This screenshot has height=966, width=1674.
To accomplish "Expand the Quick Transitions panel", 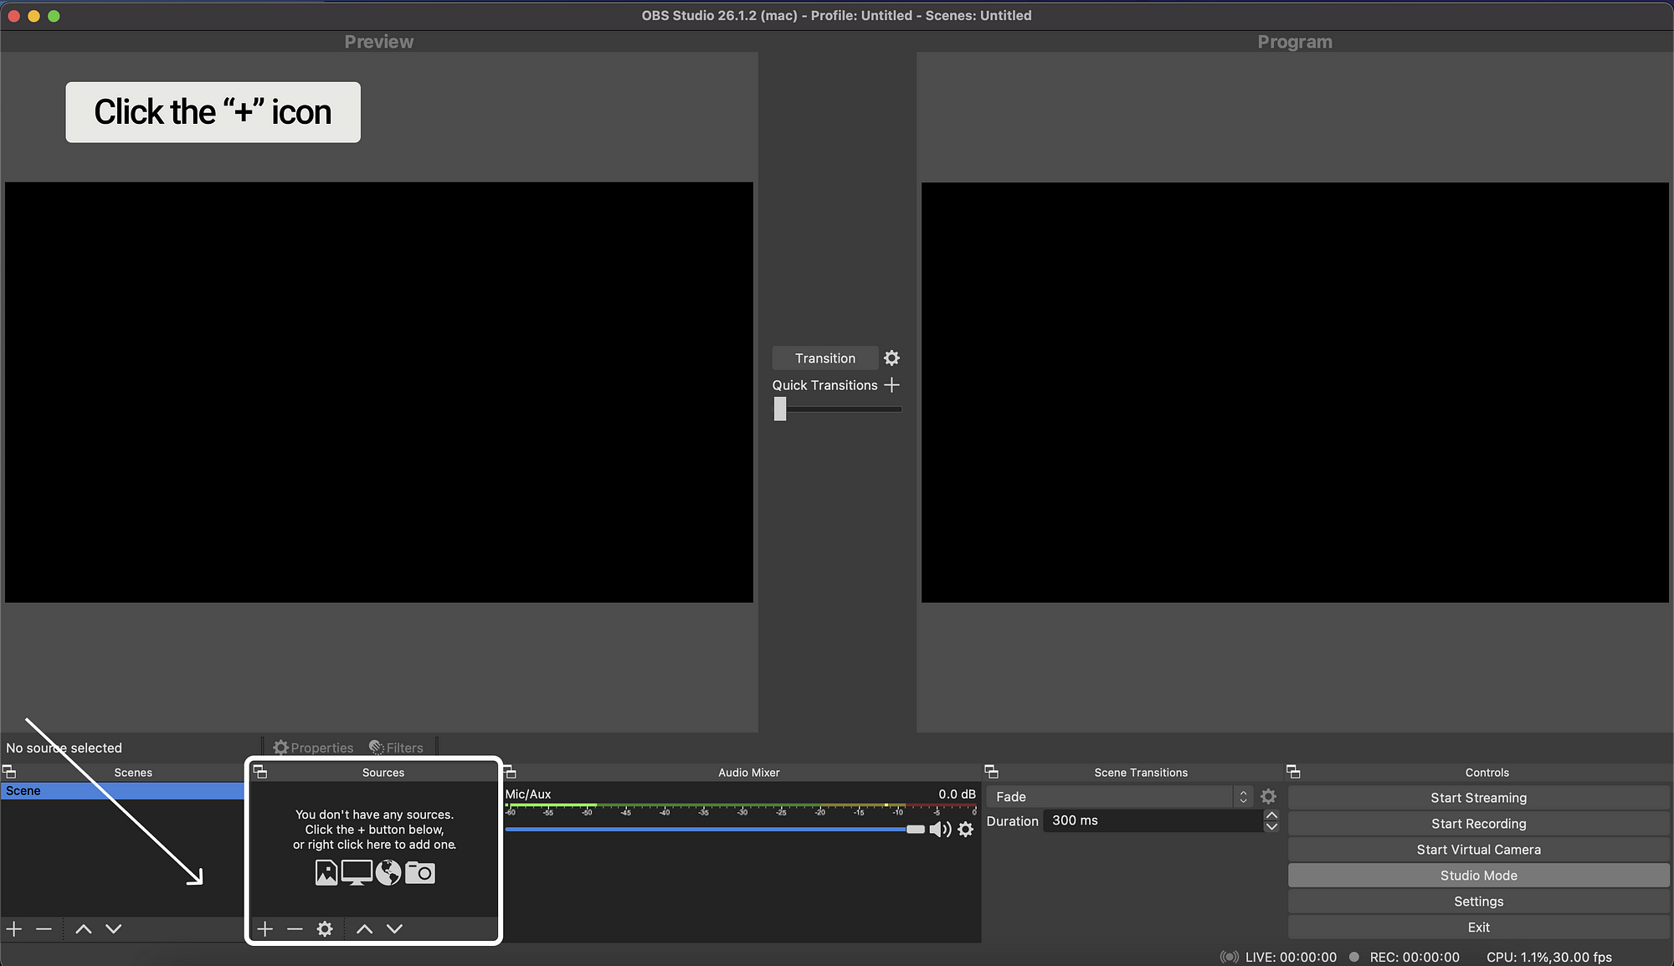I will (x=893, y=384).
